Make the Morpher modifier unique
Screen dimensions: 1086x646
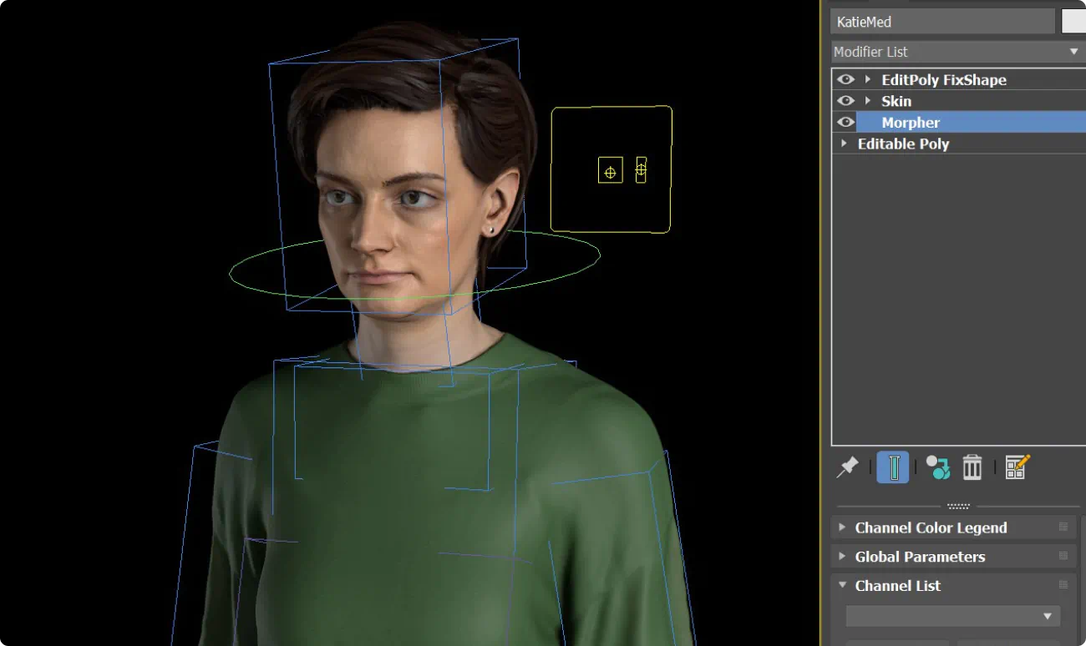tap(936, 467)
